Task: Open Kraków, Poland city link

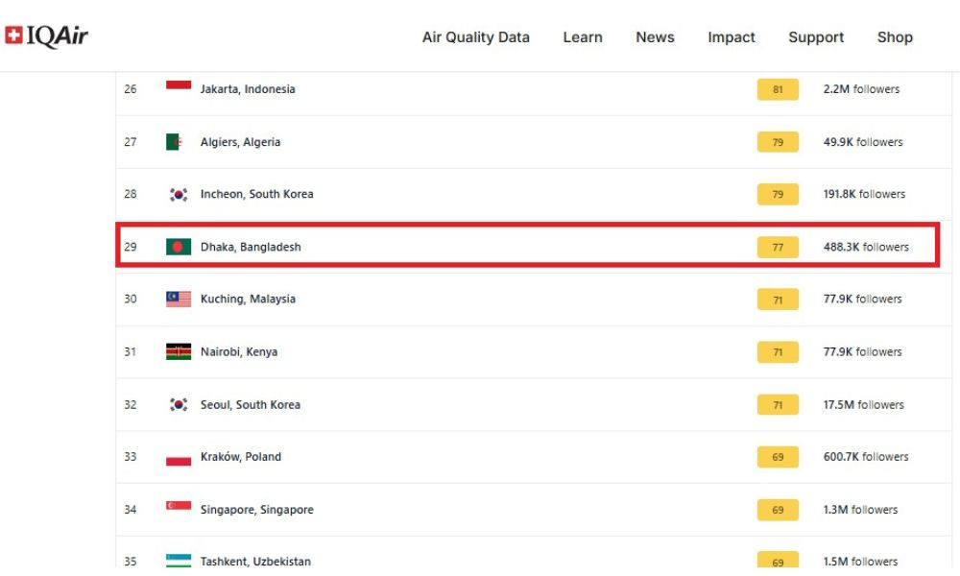Action: [241, 457]
